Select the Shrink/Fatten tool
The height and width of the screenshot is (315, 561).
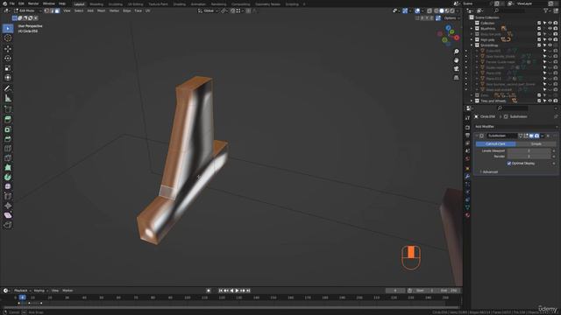(8, 206)
